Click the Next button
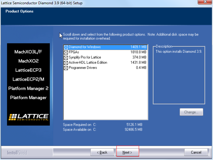The height and width of the screenshot is (160, 213). pyautogui.click(x=127, y=152)
